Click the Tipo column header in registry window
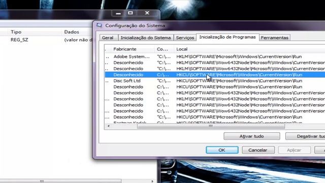This screenshot has width=325, height=183. point(16,32)
